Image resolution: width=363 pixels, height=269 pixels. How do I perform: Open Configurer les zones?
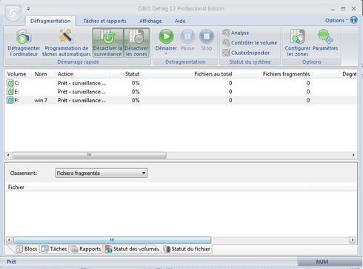(298, 42)
